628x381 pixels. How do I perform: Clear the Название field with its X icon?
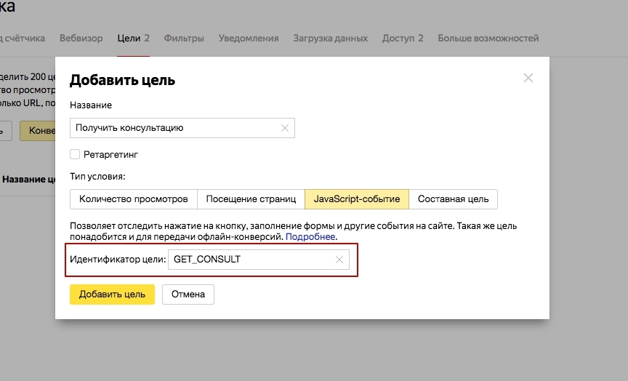pyautogui.click(x=285, y=128)
